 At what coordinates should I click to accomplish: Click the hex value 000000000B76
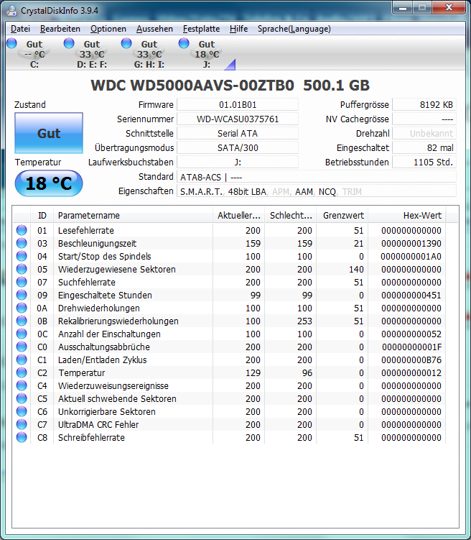point(411,360)
